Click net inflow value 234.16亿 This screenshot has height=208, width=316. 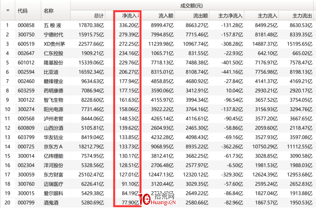pos(129,53)
